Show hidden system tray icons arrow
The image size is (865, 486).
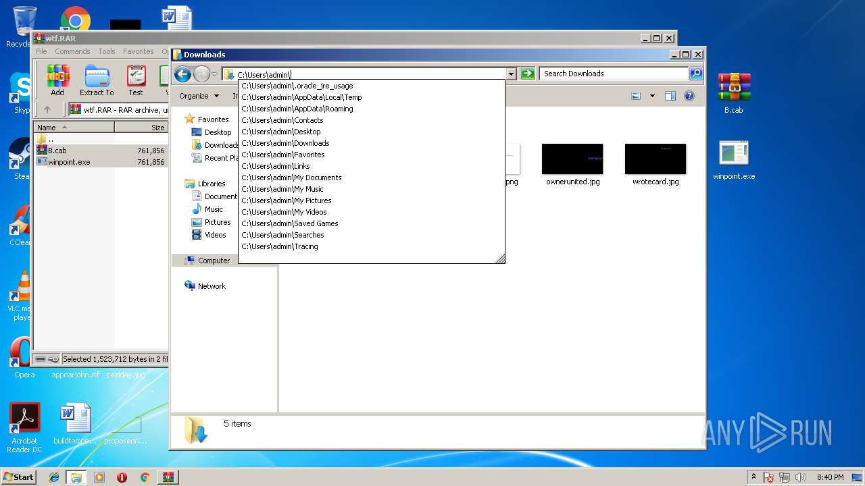pyautogui.click(x=753, y=477)
